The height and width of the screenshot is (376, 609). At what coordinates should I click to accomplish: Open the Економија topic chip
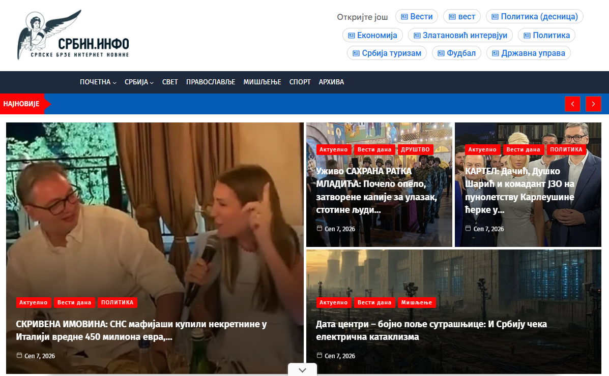[x=372, y=35]
